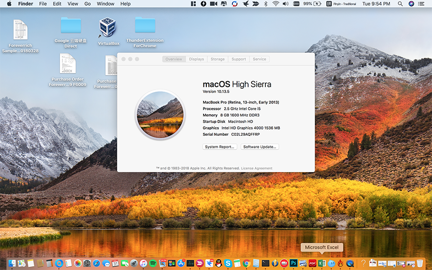Select the Overview tab
This screenshot has height=270, width=432.
[174, 59]
